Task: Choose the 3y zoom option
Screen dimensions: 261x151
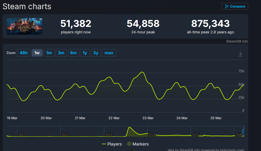Action: coord(96,53)
